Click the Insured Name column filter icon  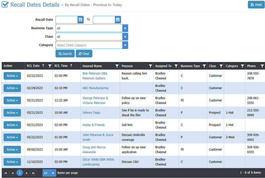(117, 66)
